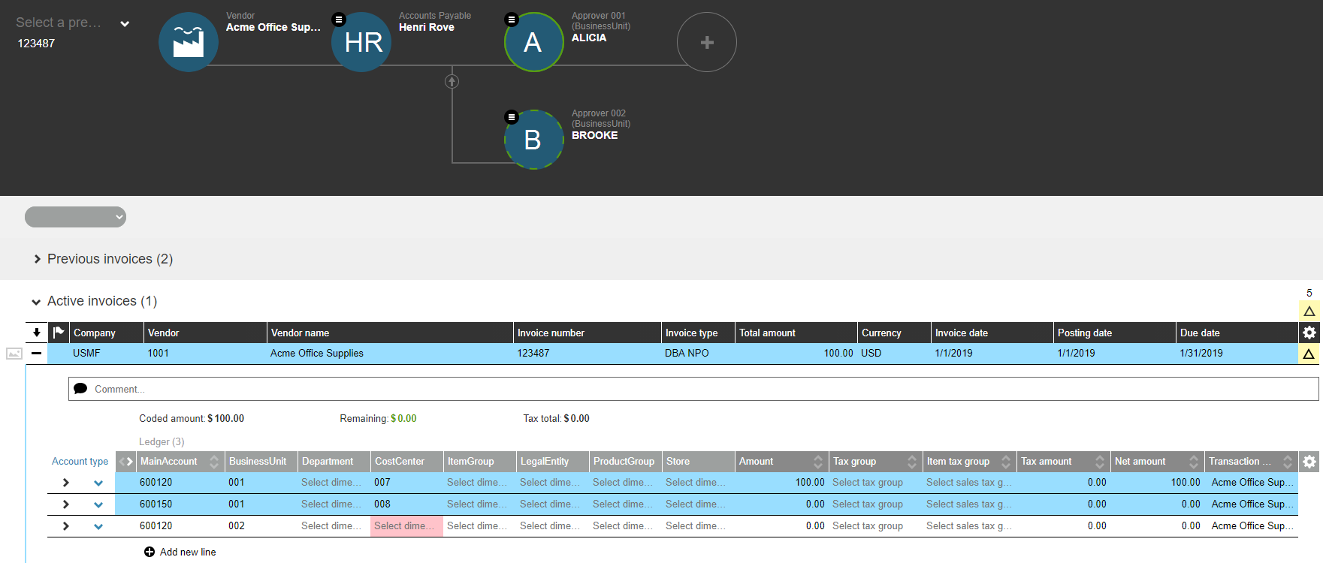Click Due date column header

coord(1237,333)
